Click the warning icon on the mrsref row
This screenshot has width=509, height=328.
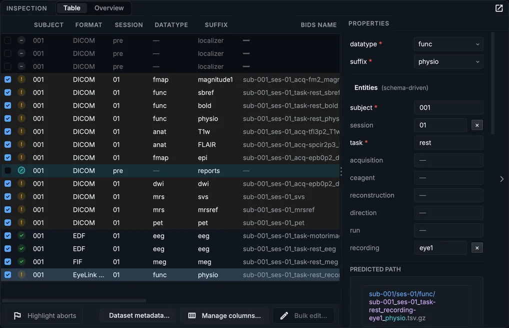[21, 209]
